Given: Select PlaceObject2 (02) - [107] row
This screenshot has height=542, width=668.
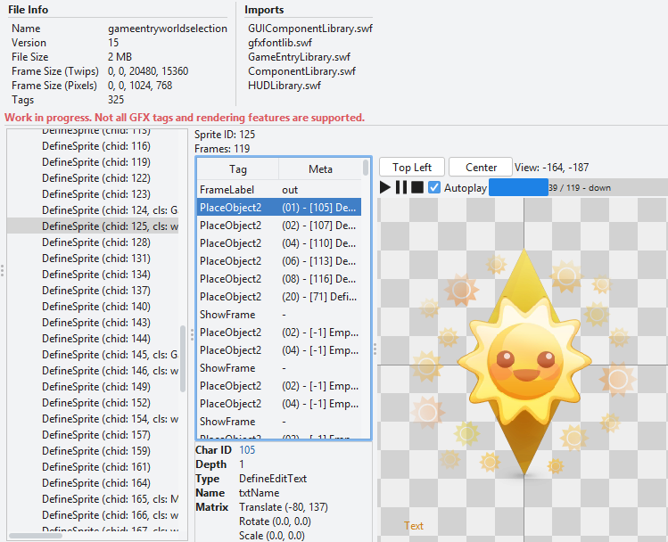Looking at the screenshot, I should point(279,226).
